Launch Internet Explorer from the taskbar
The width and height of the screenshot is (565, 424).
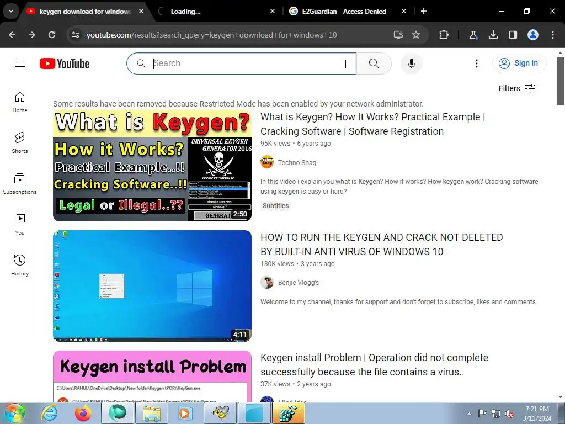[49, 413]
